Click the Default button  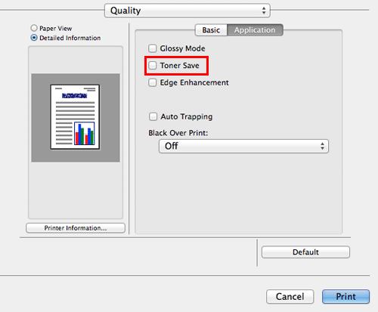tap(305, 252)
